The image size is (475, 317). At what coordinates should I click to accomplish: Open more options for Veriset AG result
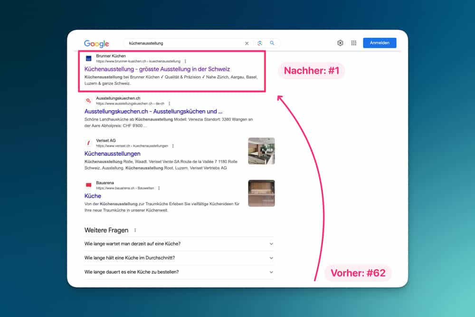[173, 146]
